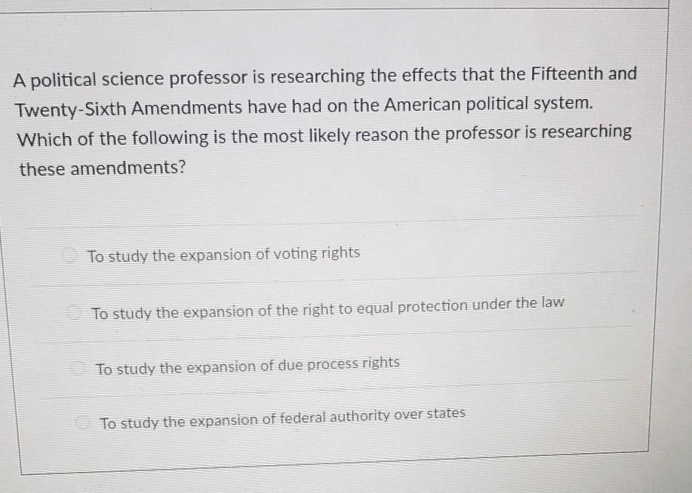
Task: Click the phrase 'Twenty-Sixth Amendments' in the question
Action: pyautogui.click(x=129, y=109)
